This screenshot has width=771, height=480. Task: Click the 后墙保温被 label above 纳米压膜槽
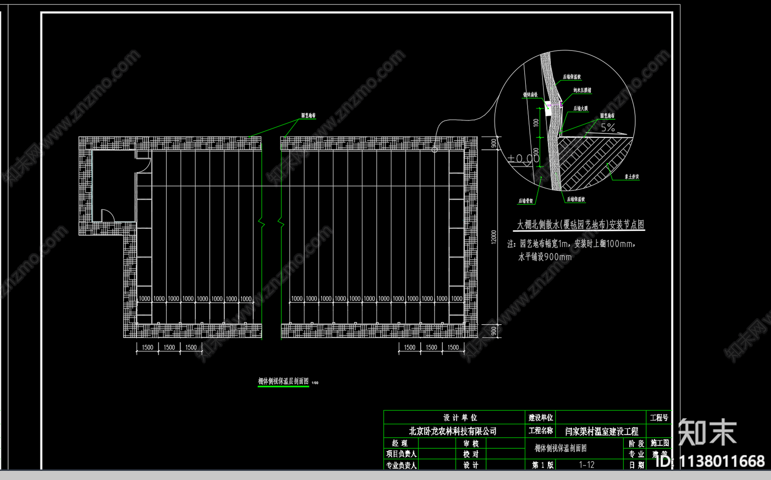point(572,77)
